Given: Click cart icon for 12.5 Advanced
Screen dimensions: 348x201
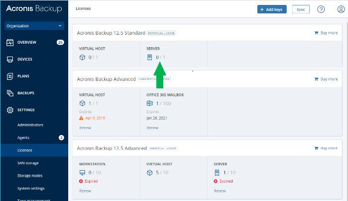Looking at the screenshot, I should coord(316,148).
